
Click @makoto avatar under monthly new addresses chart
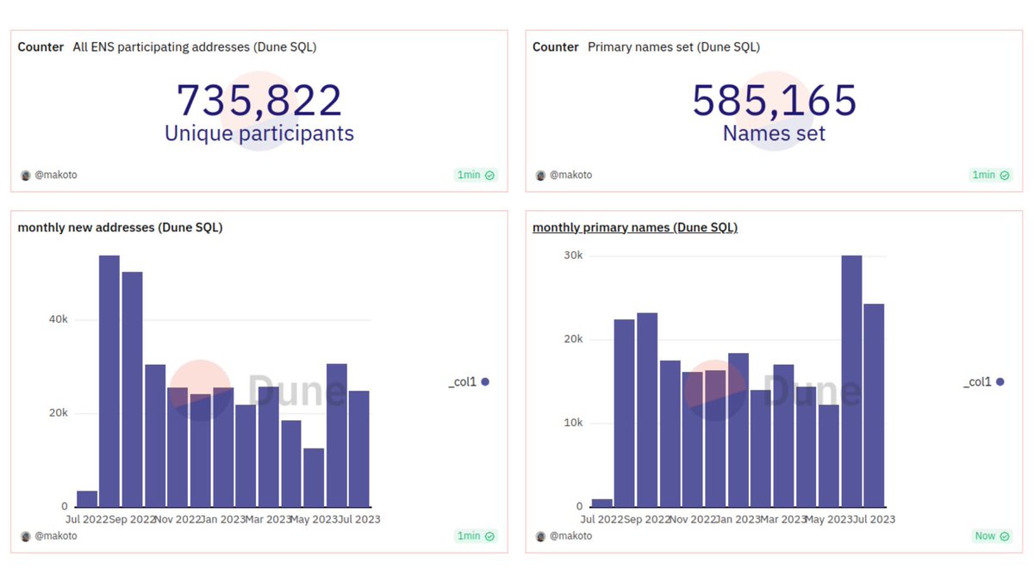[26, 535]
